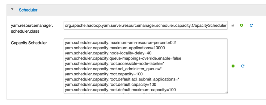Click blue undo arrow beside Capacity Scheduler textarea
Screen dimensions: 266x105
[x=243, y=66]
